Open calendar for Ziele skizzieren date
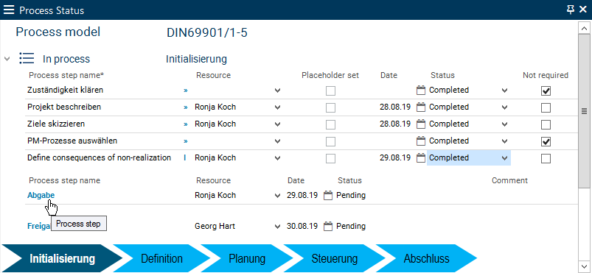 420,124
